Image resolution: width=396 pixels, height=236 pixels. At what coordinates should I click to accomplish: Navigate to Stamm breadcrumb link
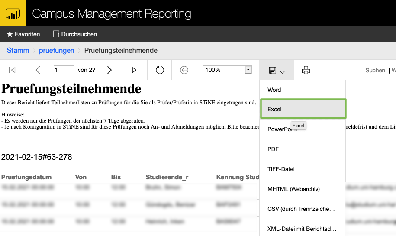[18, 51]
